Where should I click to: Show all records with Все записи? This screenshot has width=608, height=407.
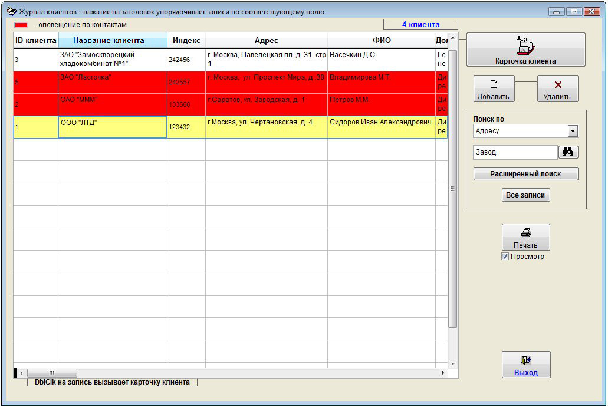(x=525, y=195)
